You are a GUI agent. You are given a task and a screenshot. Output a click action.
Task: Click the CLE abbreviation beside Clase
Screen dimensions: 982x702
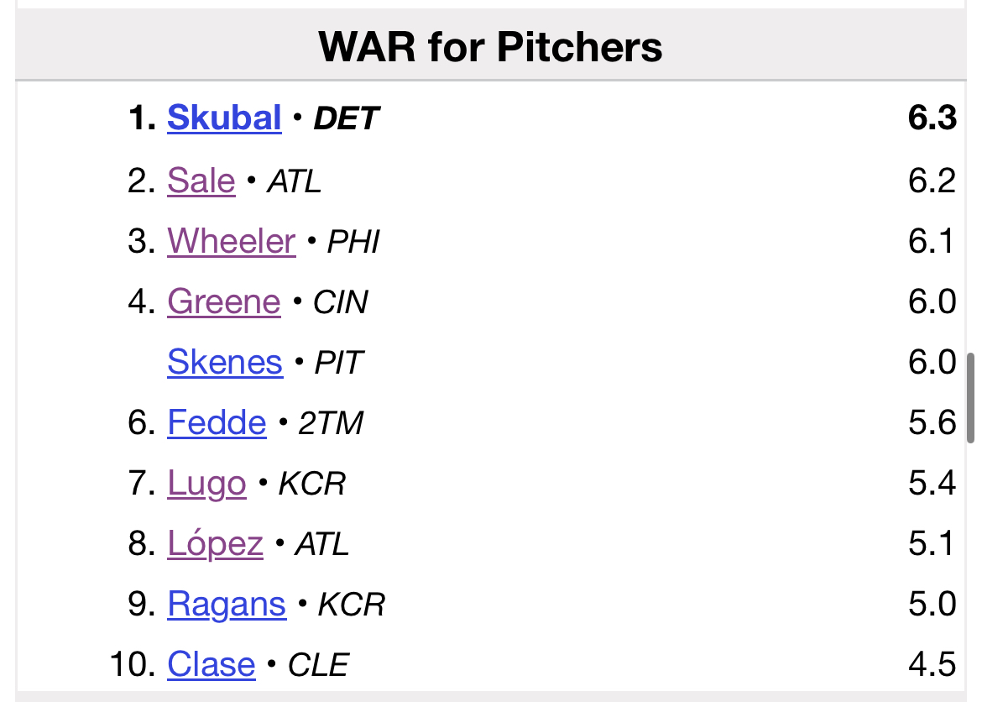pos(318,665)
